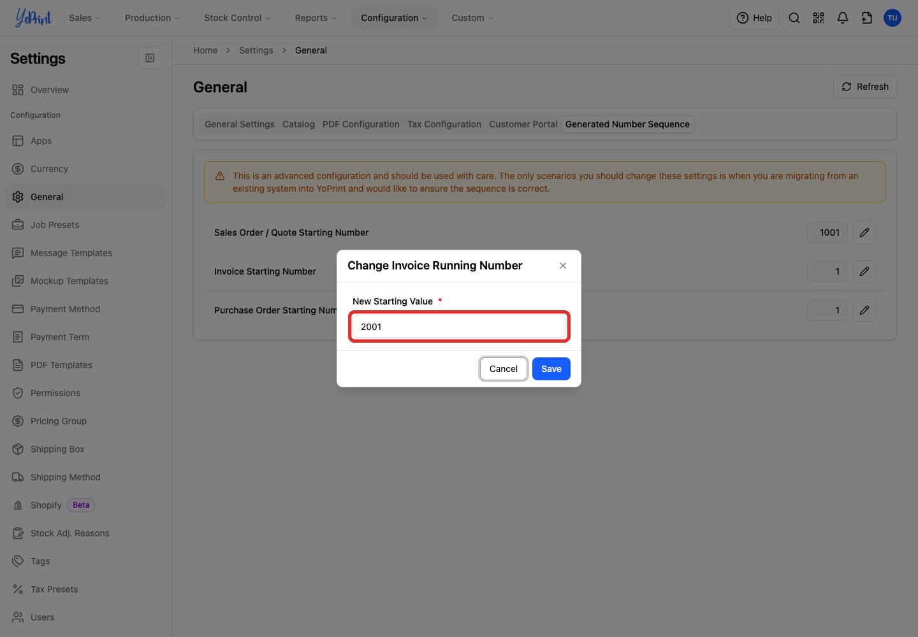Close the Change Invoice Running Number dialog

pyautogui.click(x=563, y=266)
